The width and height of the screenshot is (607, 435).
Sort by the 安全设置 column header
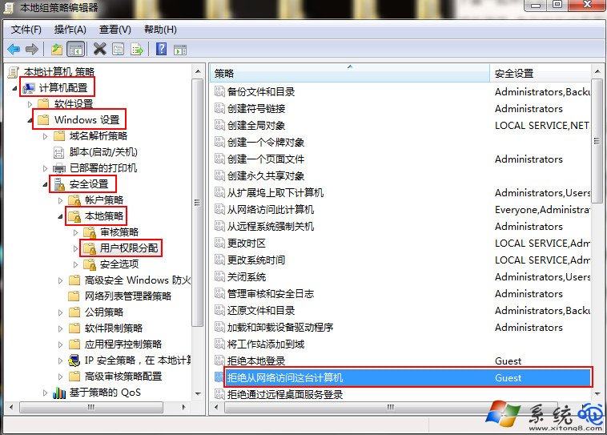click(541, 73)
